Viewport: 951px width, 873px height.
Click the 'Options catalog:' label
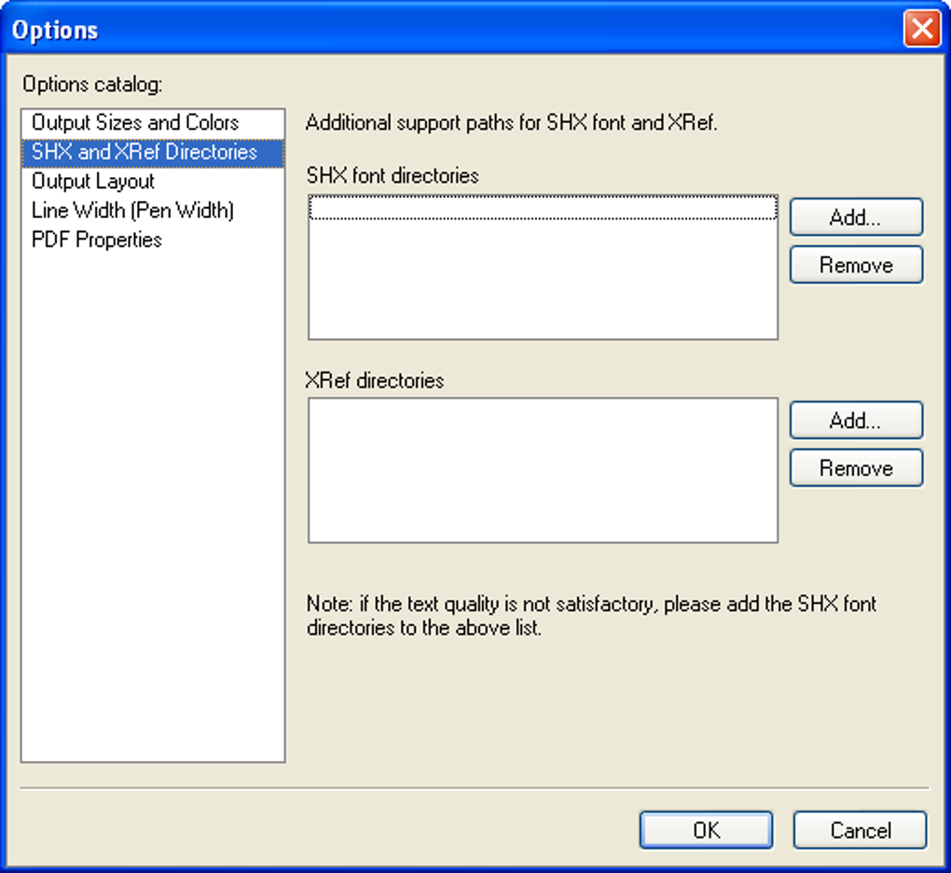click(92, 85)
